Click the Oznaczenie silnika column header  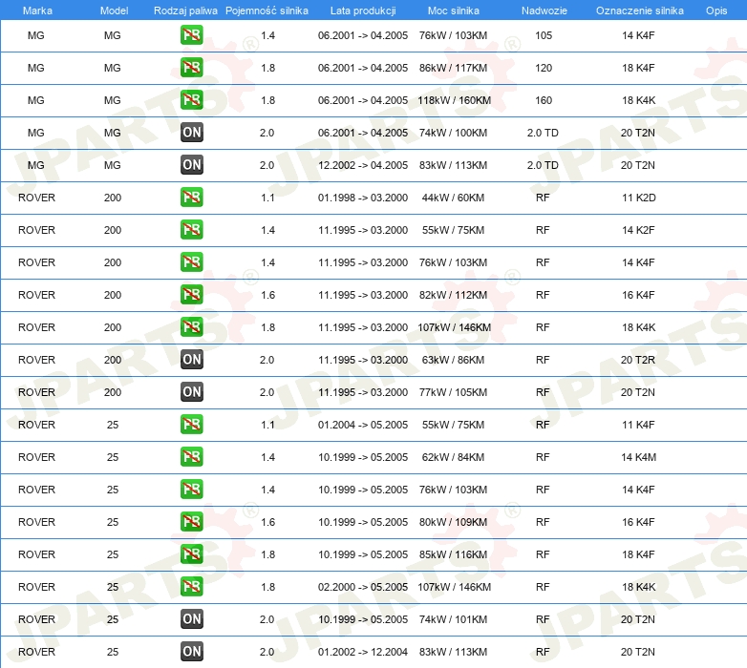640,10
